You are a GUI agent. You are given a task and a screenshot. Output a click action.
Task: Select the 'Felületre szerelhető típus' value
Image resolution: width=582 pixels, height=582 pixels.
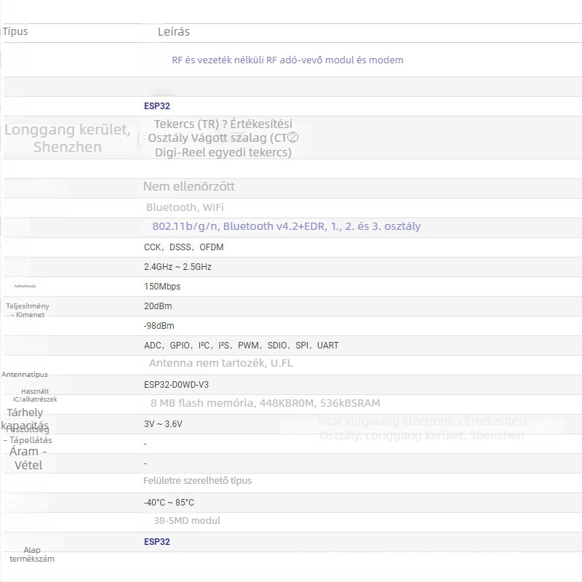coord(197,481)
